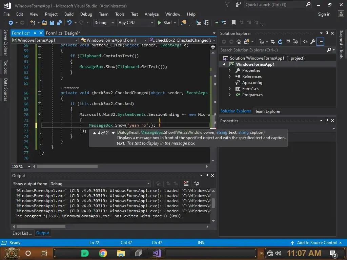Expand the References node
The width and height of the screenshot is (347, 260).
pyautogui.click(x=229, y=76)
